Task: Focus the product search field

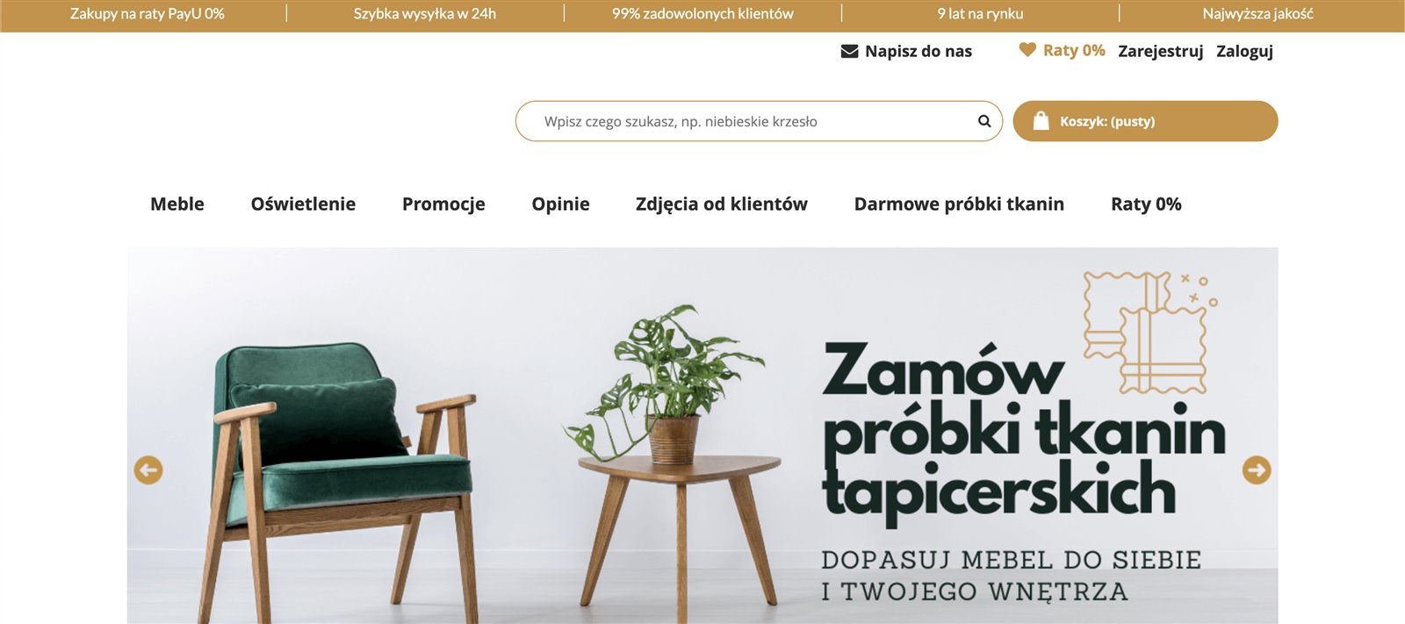Action: click(759, 121)
